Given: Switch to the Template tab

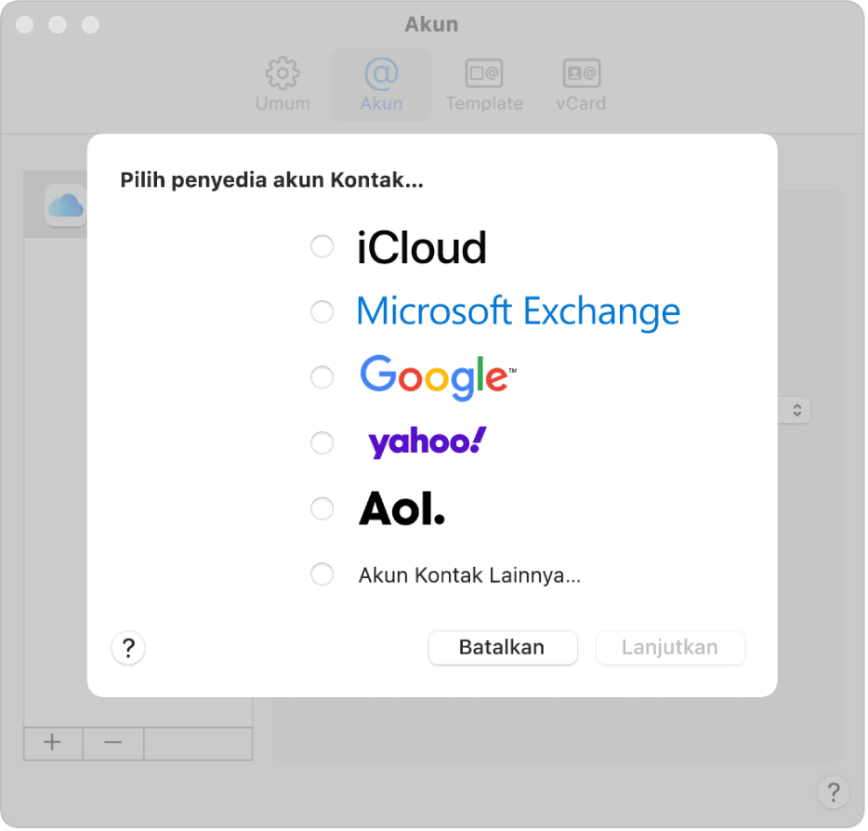Looking at the screenshot, I should point(484,85).
